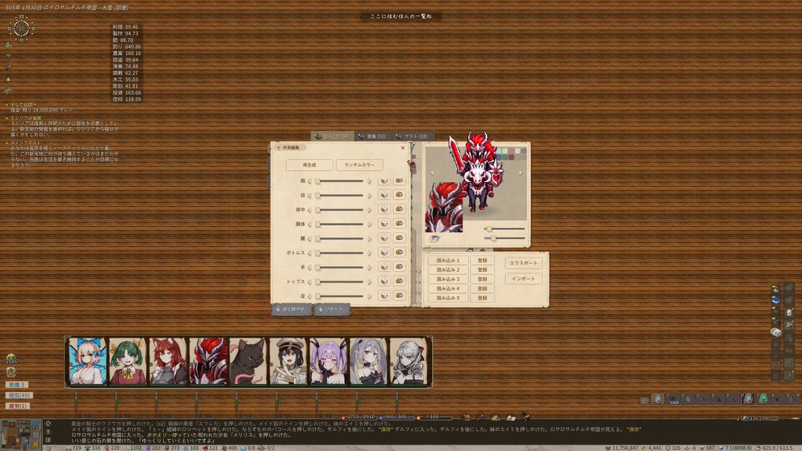Open the color palette for 顔
Image resolution: width=802 pixels, height=451 pixels.
point(399,180)
